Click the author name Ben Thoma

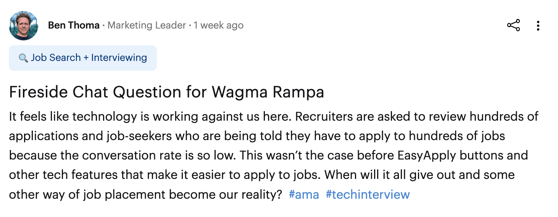click(74, 26)
